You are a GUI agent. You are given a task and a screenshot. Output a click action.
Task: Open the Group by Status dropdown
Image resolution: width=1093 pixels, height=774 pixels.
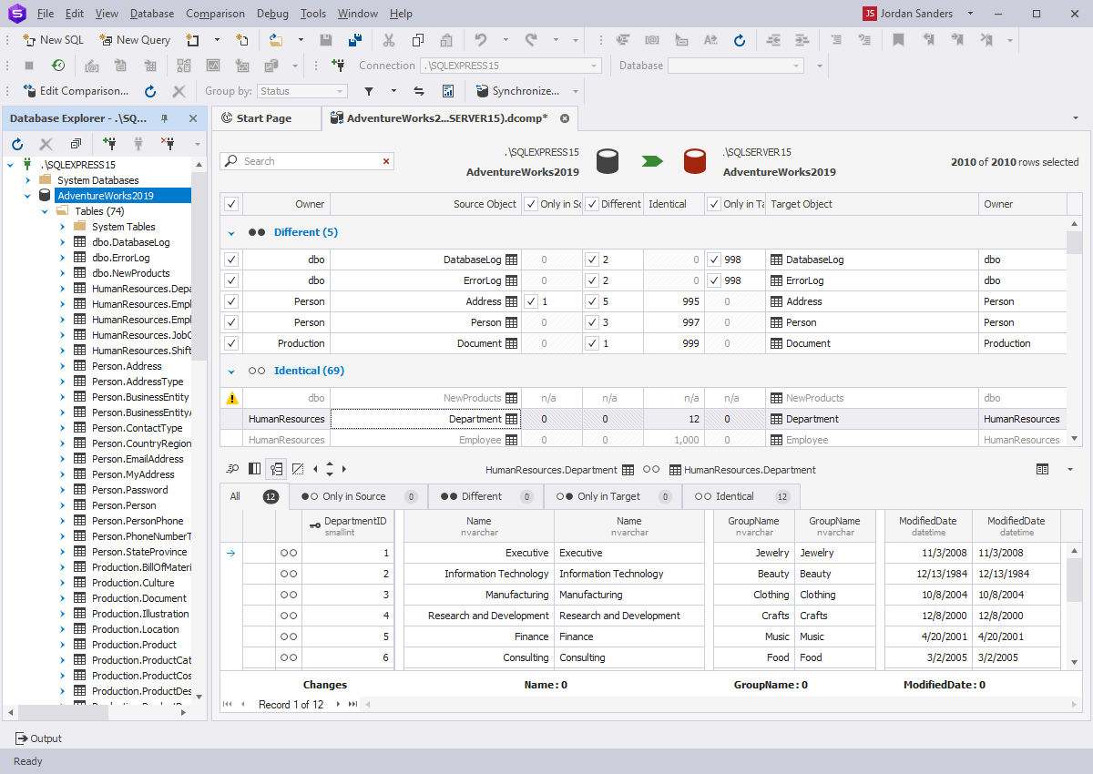click(301, 91)
